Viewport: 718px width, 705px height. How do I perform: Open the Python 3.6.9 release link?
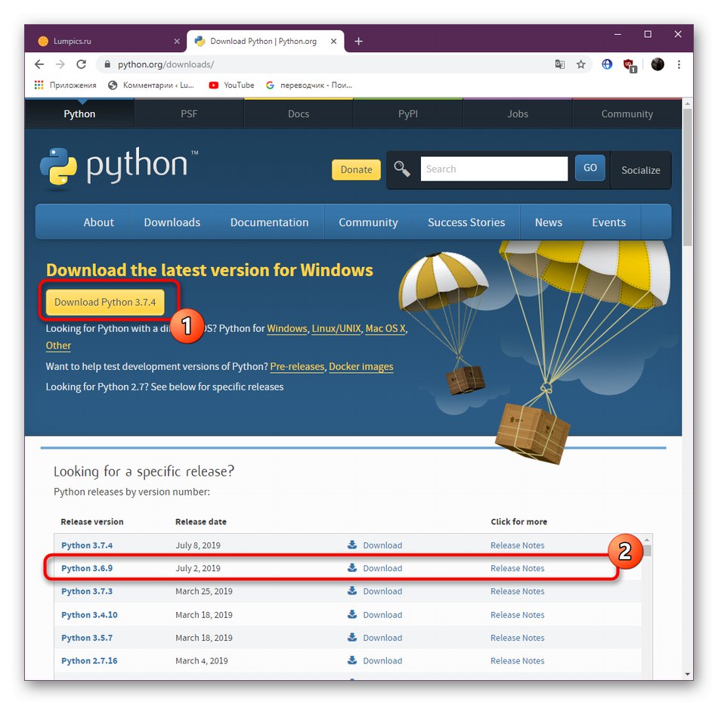(87, 568)
